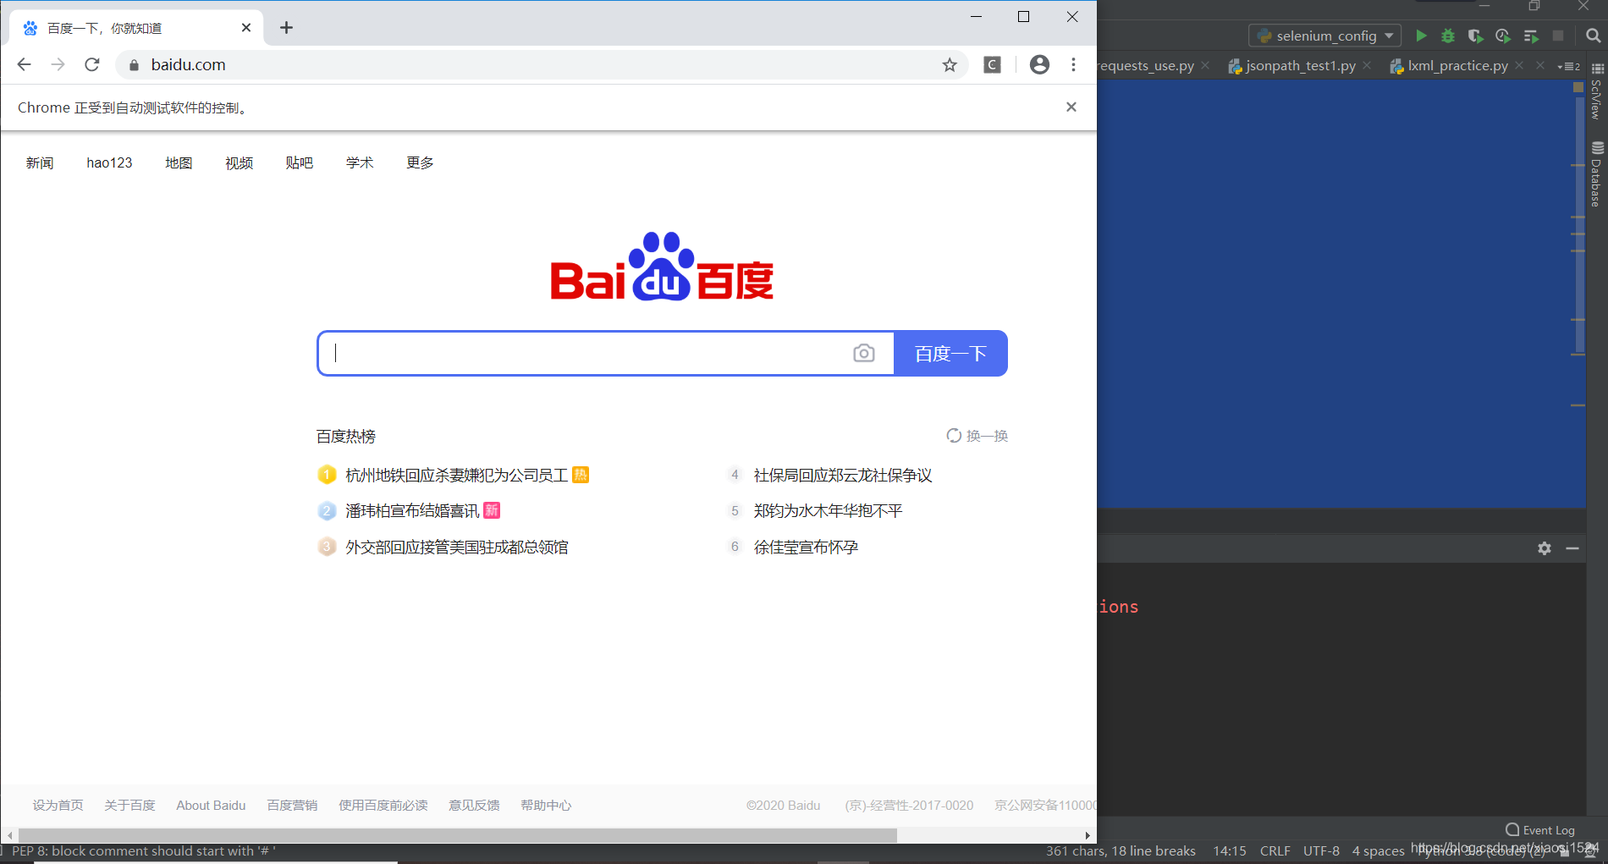Viewport: 1608px width, 864px height.
Task: Expand the 更多 nav menu
Action: pos(420,162)
